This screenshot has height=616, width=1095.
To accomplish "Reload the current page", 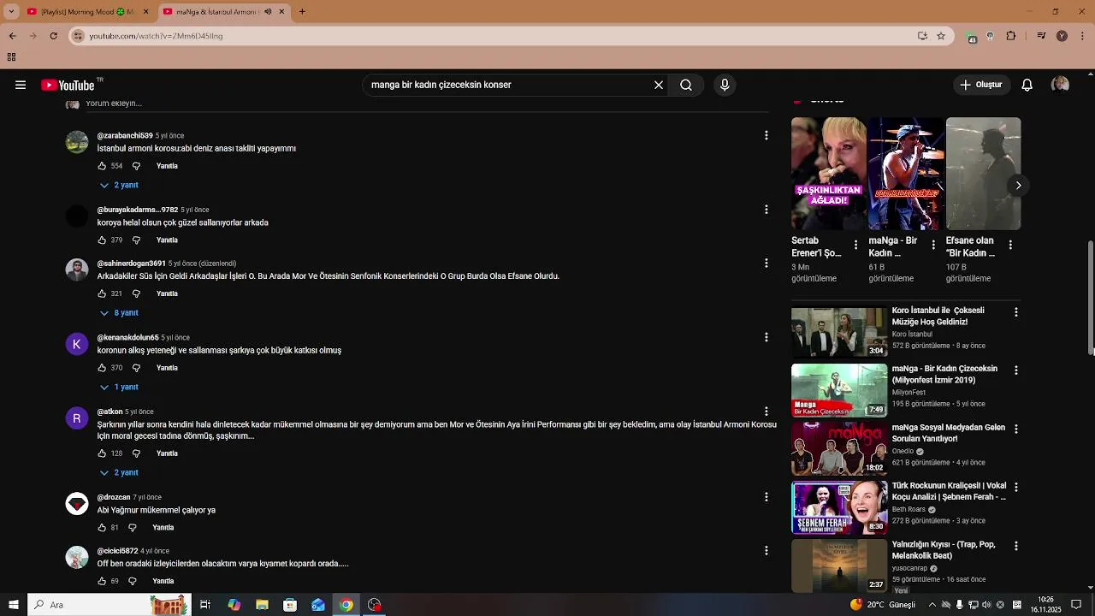I will point(53,36).
